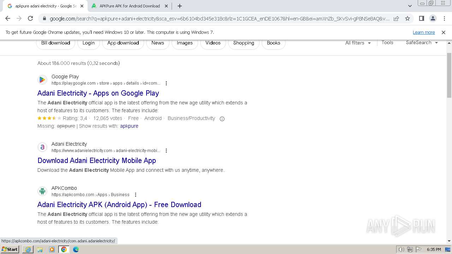Image resolution: width=452 pixels, height=254 pixels.
Task: Open more options for Google Play result
Action: (166, 83)
